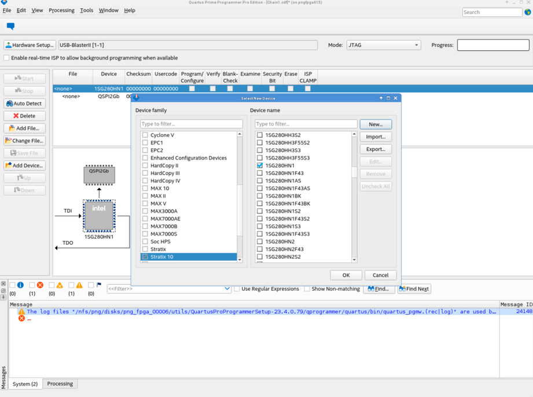Click the Device name filter field
This screenshot has width=533, height=397.
click(x=306, y=124)
